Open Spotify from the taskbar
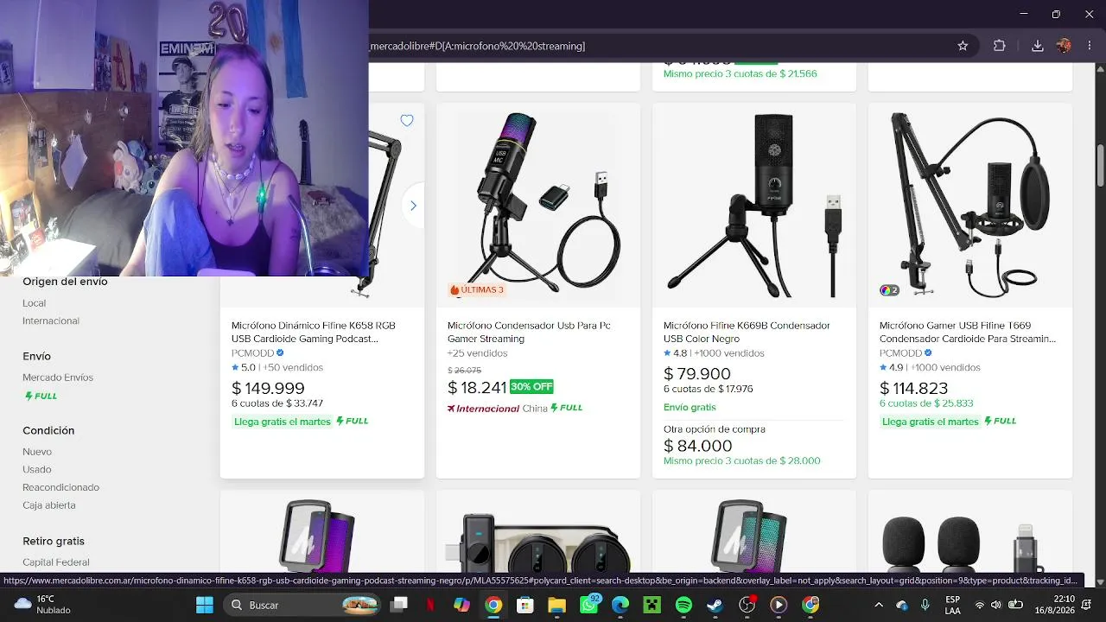 click(683, 605)
